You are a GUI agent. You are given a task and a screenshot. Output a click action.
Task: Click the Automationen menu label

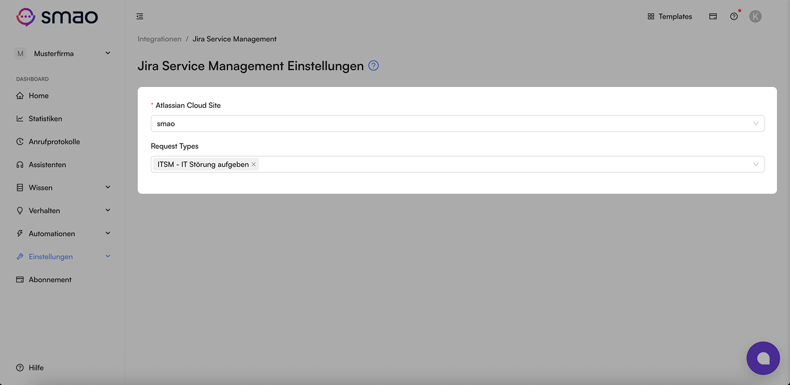52,234
